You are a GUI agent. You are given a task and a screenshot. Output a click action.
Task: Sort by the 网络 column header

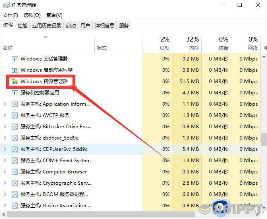(246, 44)
